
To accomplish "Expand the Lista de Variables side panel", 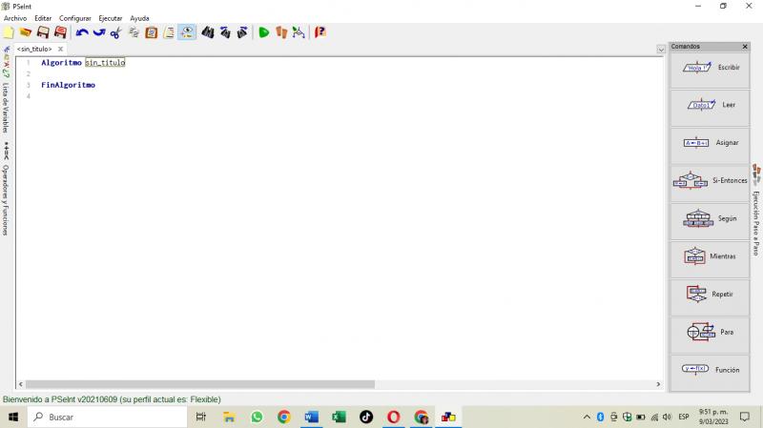I will (6, 107).
